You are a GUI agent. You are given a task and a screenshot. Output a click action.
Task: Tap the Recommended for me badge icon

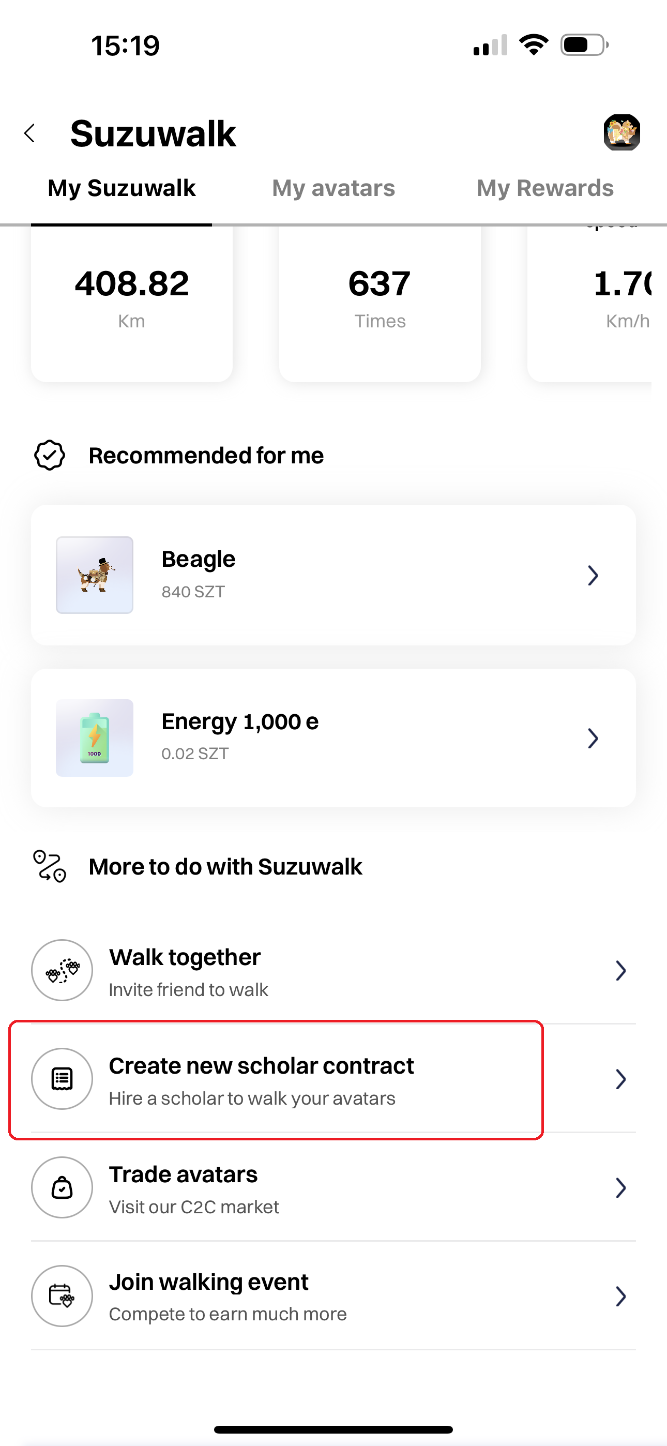[50, 455]
